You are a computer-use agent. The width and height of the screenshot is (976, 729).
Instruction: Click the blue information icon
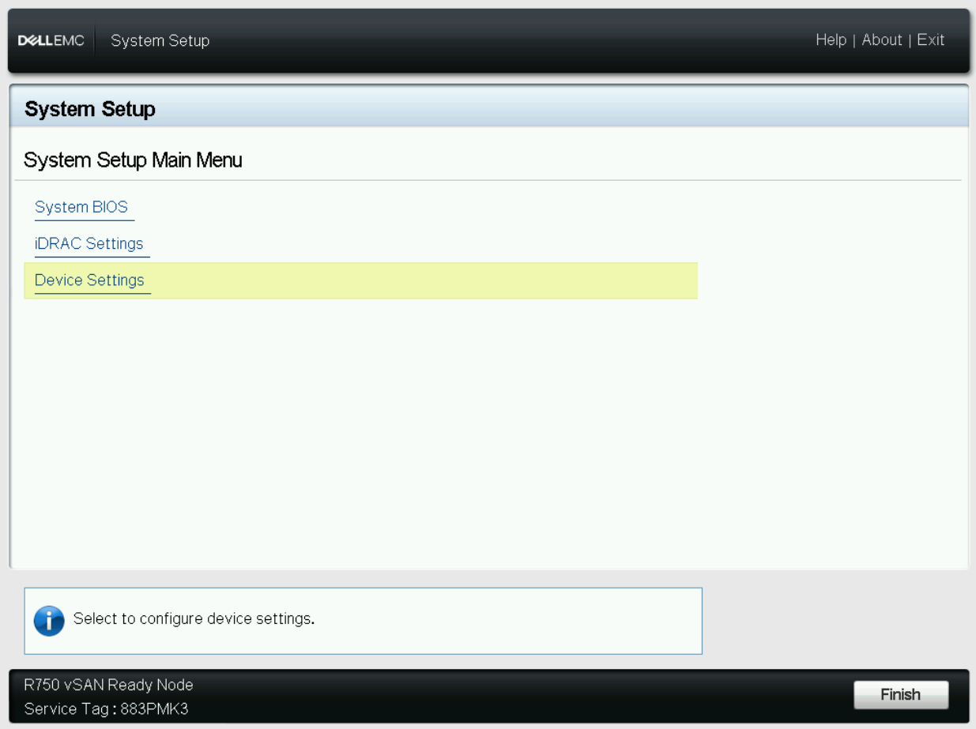49,621
